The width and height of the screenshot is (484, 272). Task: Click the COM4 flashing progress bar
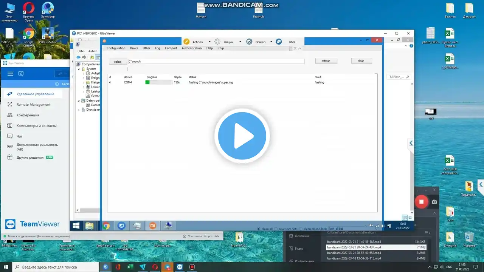[159, 82]
